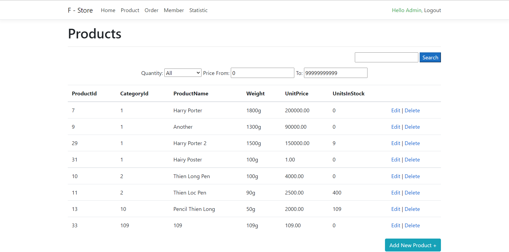Select All in the Quantity dropdown
The image size is (509, 252).
click(x=183, y=73)
